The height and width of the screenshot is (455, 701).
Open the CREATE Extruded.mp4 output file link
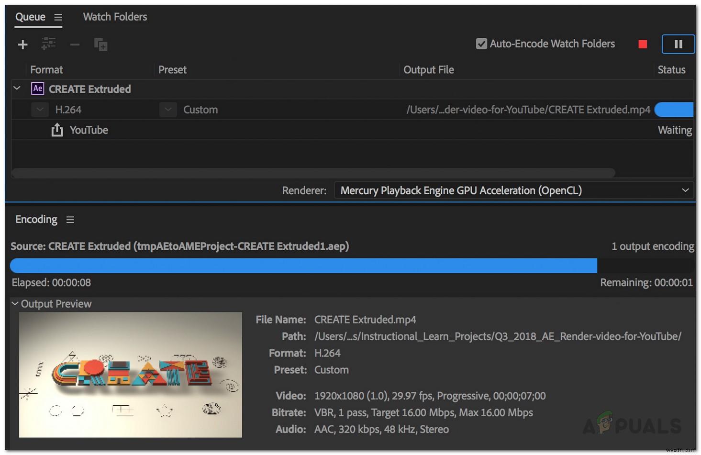click(527, 110)
